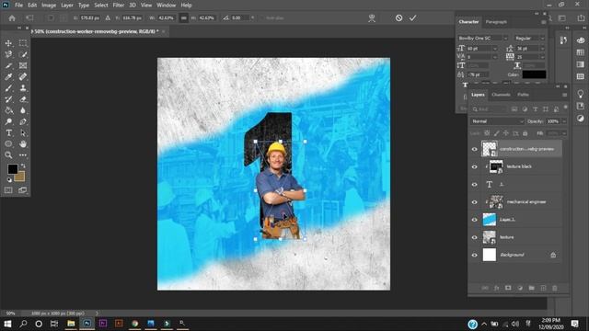Select the Blur tool
589x331 pixels.
pos(23,110)
